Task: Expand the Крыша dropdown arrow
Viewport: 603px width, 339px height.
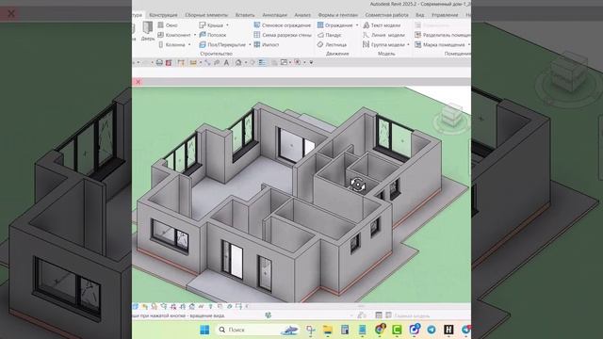Action: click(x=227, y=25)
